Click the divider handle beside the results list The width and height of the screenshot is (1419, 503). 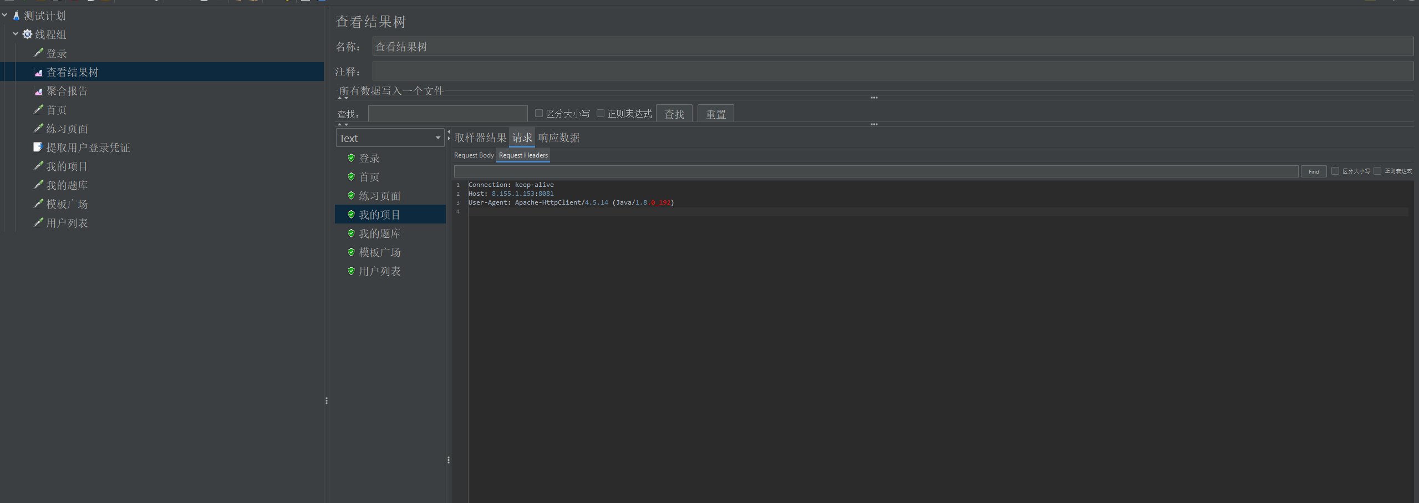click(x=449, y=460)
